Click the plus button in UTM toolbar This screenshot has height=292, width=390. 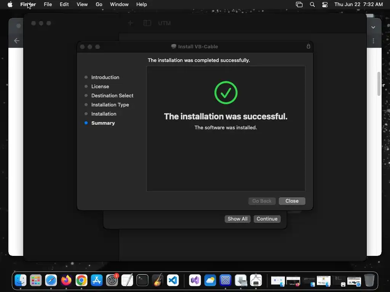point(130,23)
